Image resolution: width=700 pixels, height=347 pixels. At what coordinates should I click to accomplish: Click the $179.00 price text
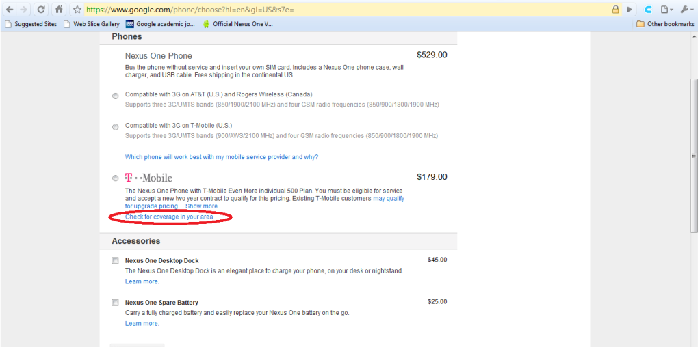pyautogui.click(x=432, y=177)
